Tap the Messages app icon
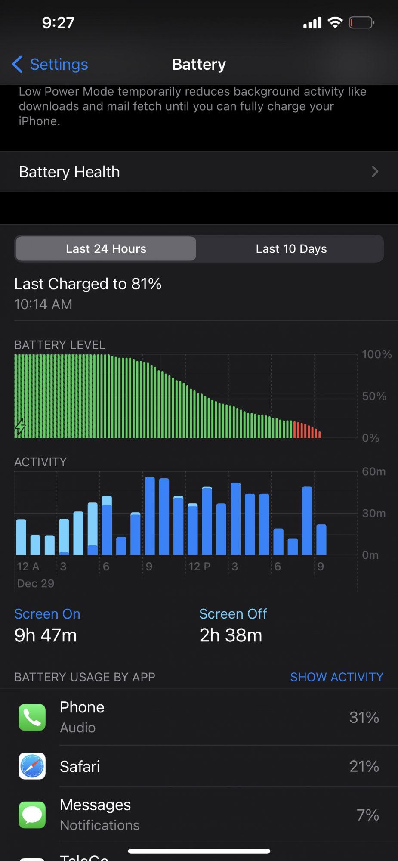The image size is (398, 861). point(32,815)
